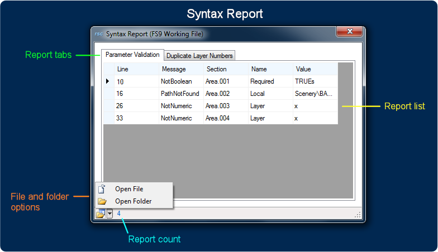Screen dimensions: 438x252
Task: Sort by the Message column header
Action: coord(181,69)
